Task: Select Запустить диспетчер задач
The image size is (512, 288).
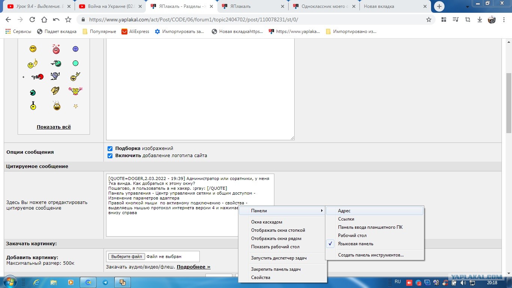Action: [283, 258]
